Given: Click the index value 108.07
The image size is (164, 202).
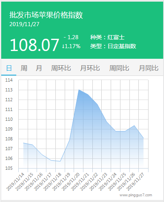Looking at the screenshot, I should pyautogui.click(x=35, y=45).
